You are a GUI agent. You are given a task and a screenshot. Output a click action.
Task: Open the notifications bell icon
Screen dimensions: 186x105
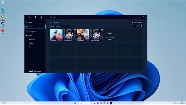(x=29, y=17)
